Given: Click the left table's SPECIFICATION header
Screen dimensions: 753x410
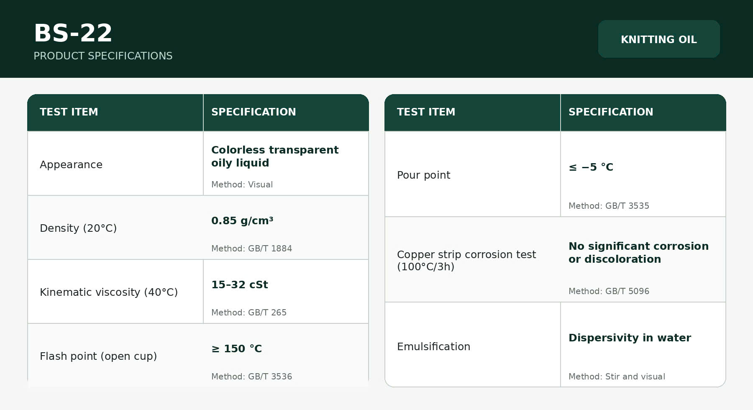Looking at the screenshot, I should [254, 112].
